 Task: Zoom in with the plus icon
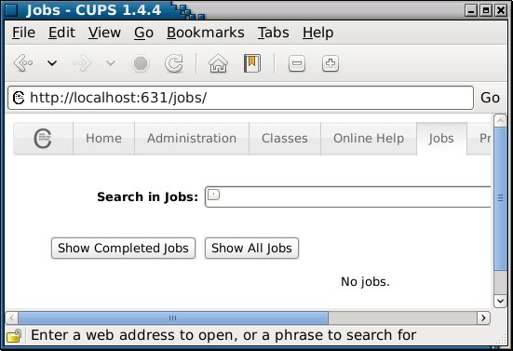click(331, 63)
